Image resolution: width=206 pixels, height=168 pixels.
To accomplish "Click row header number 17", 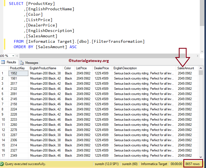I will pyautogui.click(x=4, y=156).
